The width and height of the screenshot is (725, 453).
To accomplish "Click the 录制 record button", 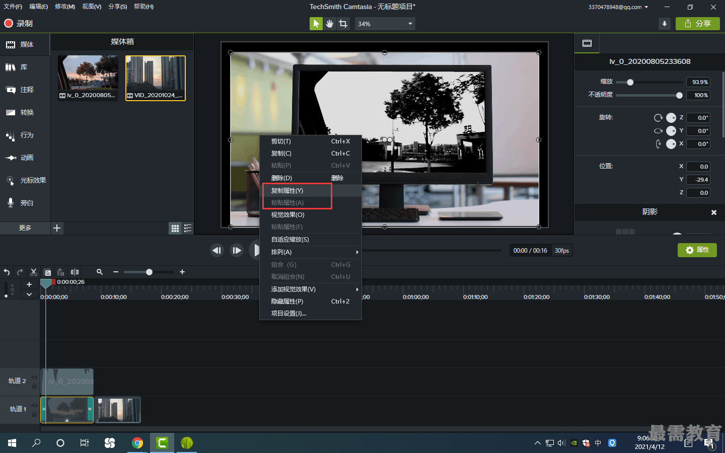I will point(19,23).
